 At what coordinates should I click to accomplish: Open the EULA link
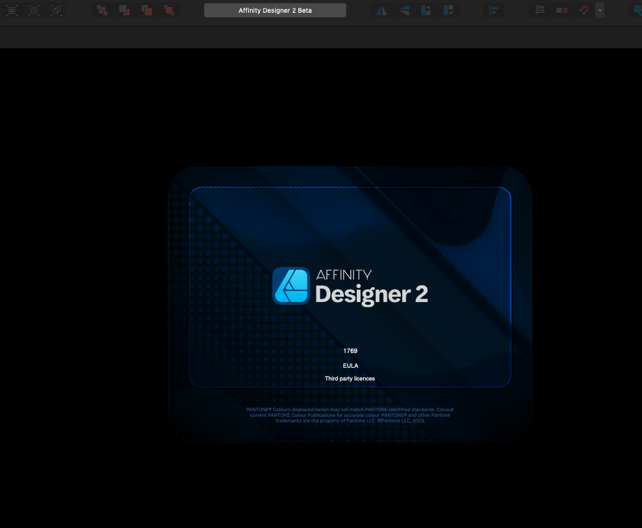click(x=350, y=365)
